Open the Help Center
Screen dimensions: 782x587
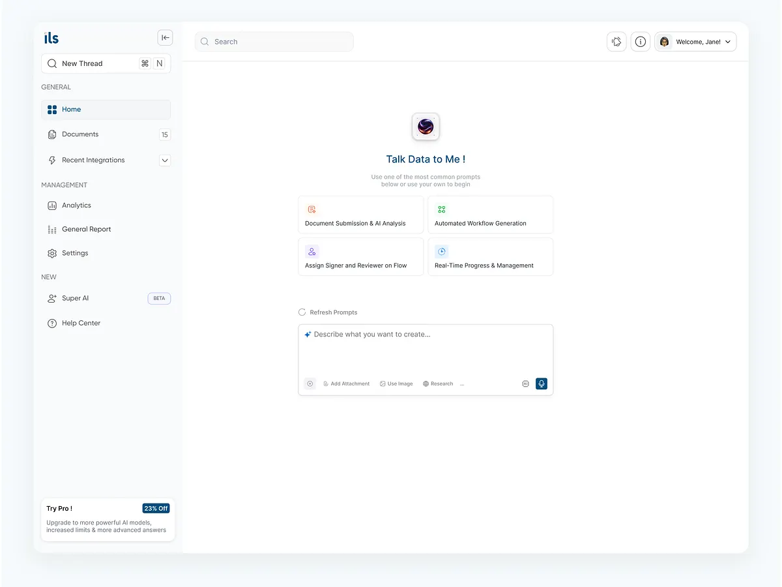coord(81,323)
